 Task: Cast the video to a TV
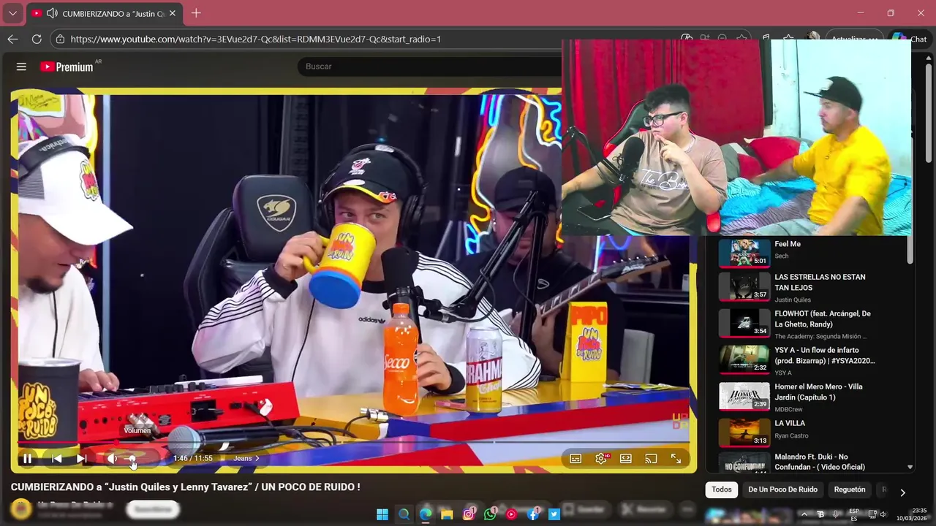(651, 459)
